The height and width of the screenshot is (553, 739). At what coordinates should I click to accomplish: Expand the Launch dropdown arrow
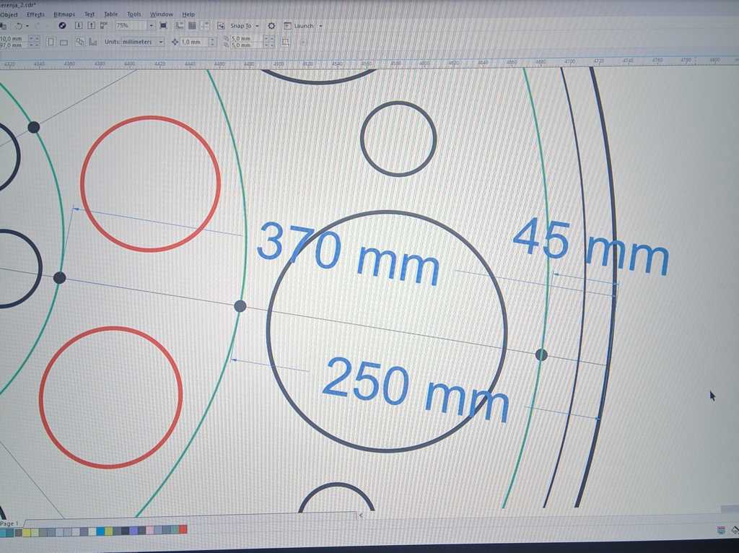pyautogui.click(x=320, y=26)
